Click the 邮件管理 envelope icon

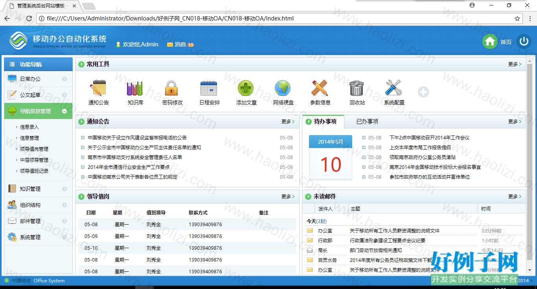click(12, 221)
